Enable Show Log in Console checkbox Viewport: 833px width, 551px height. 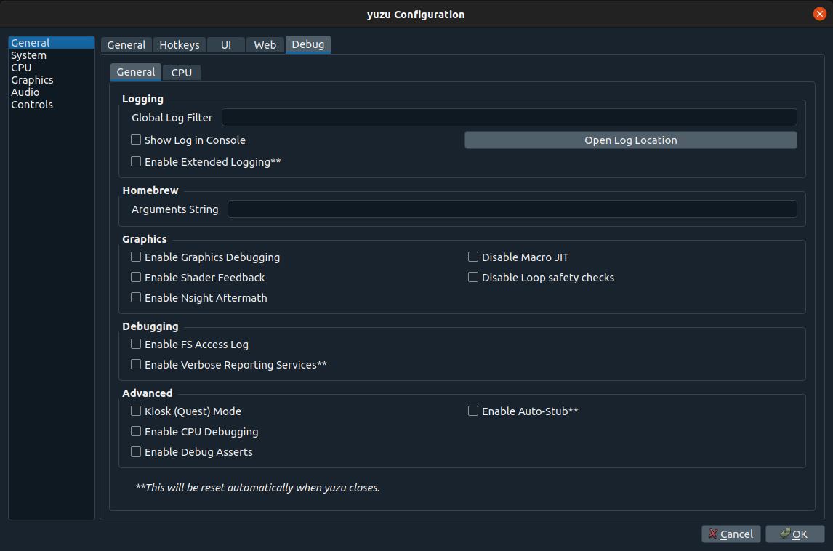136,140
